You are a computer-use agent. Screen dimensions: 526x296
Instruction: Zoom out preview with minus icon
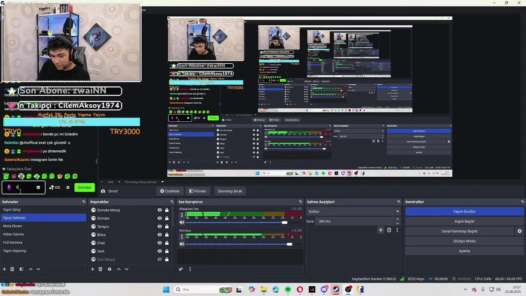coord(102,182)
